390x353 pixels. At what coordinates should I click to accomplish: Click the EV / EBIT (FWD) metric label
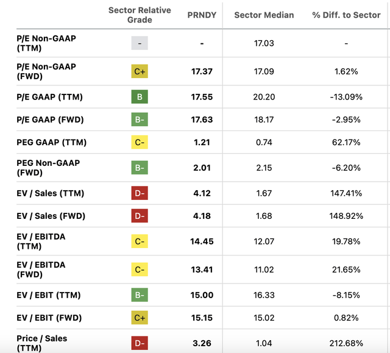tap(49, 318)
